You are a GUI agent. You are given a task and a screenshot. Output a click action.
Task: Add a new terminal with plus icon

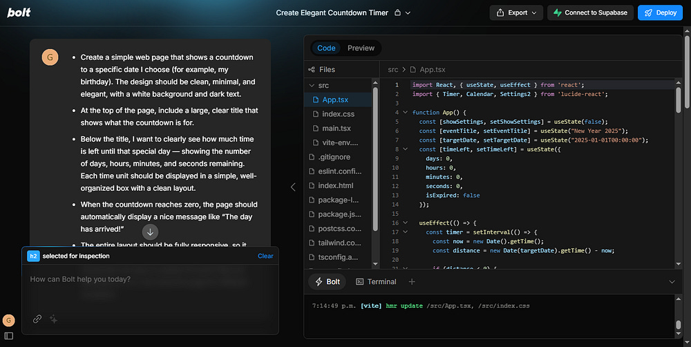click(x=412, y=281)
